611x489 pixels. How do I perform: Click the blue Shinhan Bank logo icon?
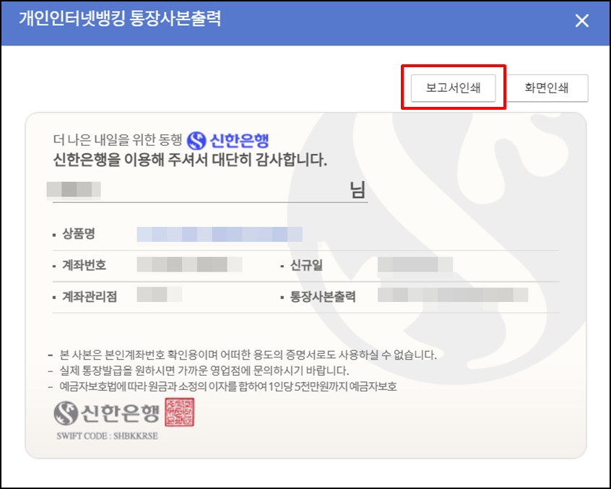[196, 140]
